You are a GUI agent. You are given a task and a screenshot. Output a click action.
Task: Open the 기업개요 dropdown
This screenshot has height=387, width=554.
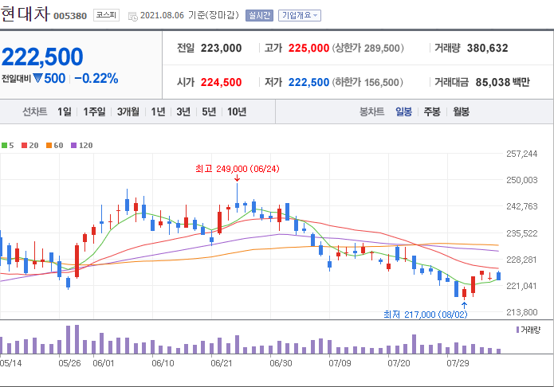point(300,16)
